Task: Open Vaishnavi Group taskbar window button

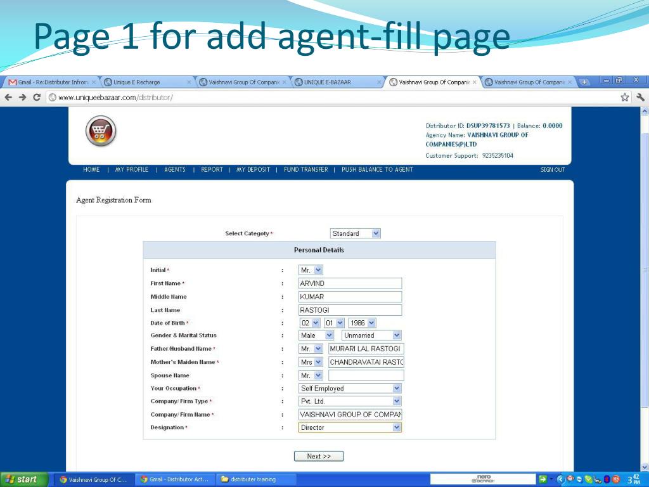Action: pyautogui.click(x=94, y=479)
